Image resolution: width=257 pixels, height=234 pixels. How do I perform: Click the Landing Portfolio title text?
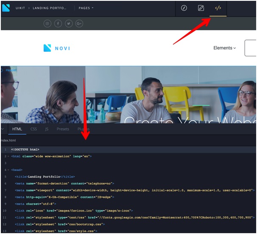44,177
